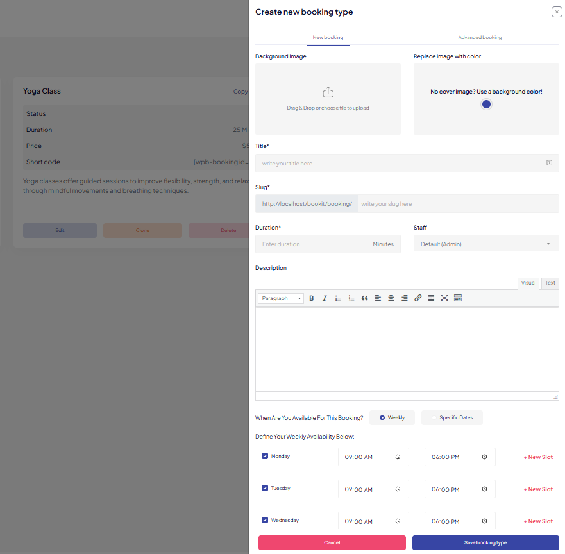Insert a blockquote in description
The image size is (565, 554).
[x=365, y=298]
